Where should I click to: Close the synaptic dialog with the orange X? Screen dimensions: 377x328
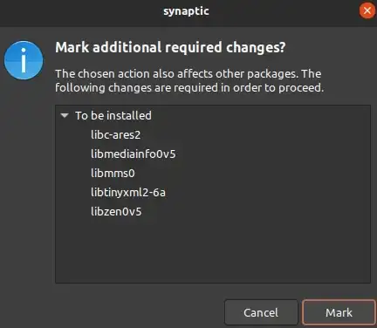367,10
